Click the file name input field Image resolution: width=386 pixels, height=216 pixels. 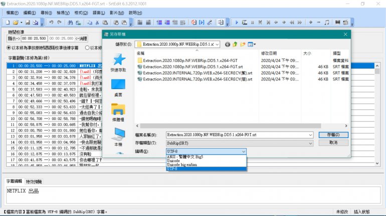point(237,135)
